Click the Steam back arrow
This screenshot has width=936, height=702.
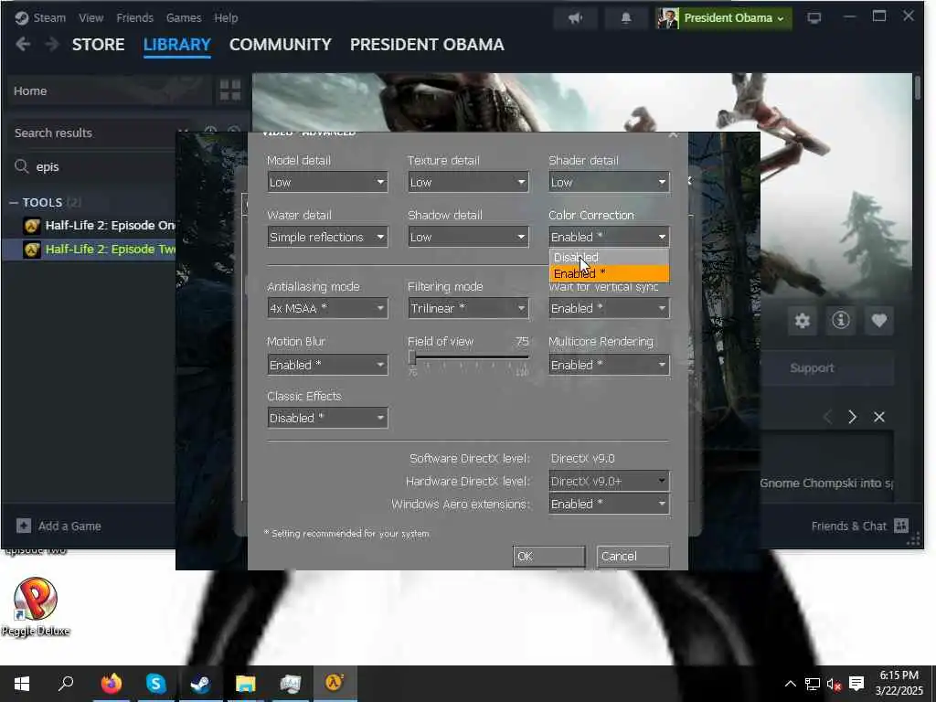(23, 44)
